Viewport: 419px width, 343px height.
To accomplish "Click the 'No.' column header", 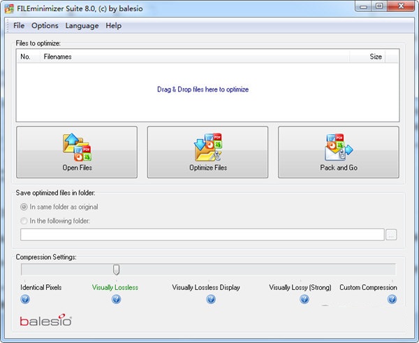I will (x=29, y=57).
